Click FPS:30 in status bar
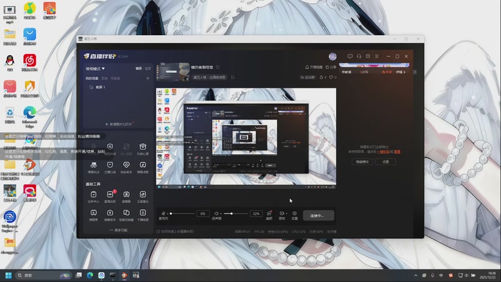The width and height of the screenshot is (501, 282). (259, 232)
